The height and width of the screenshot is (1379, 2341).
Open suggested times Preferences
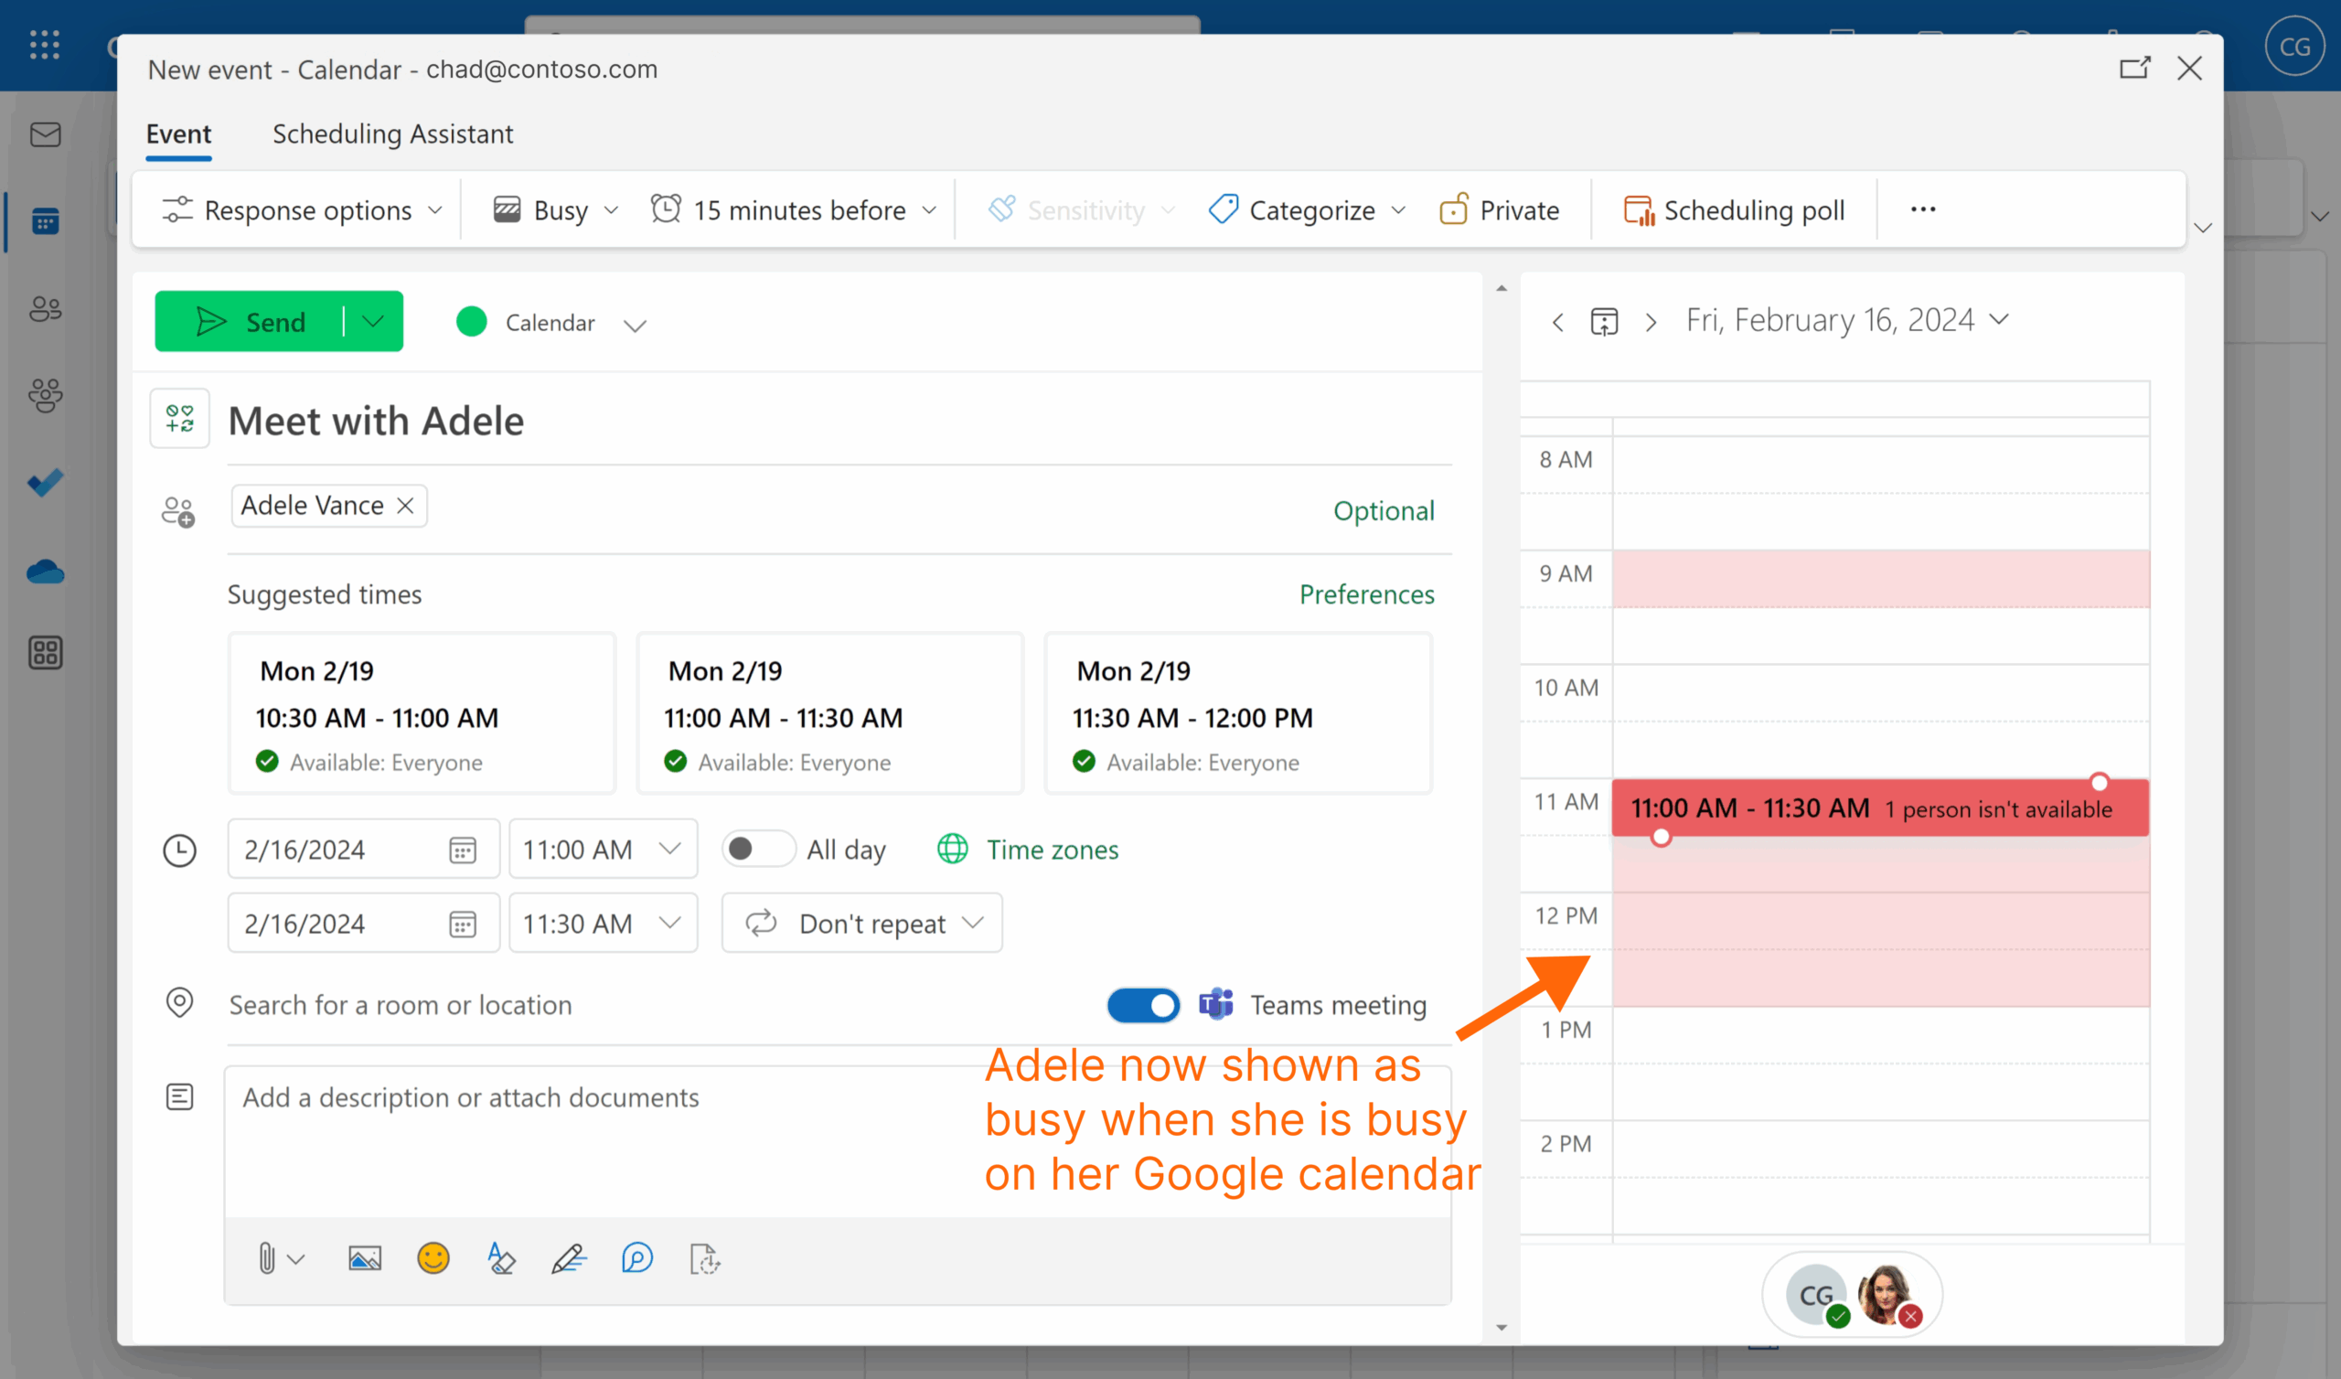[1366, 593]
